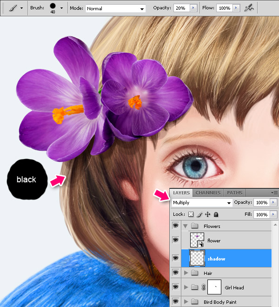Toggle visibility of the Hair group
279x307 pixels.
coord(175,273)
